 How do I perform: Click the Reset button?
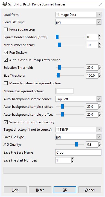(40, 190)
